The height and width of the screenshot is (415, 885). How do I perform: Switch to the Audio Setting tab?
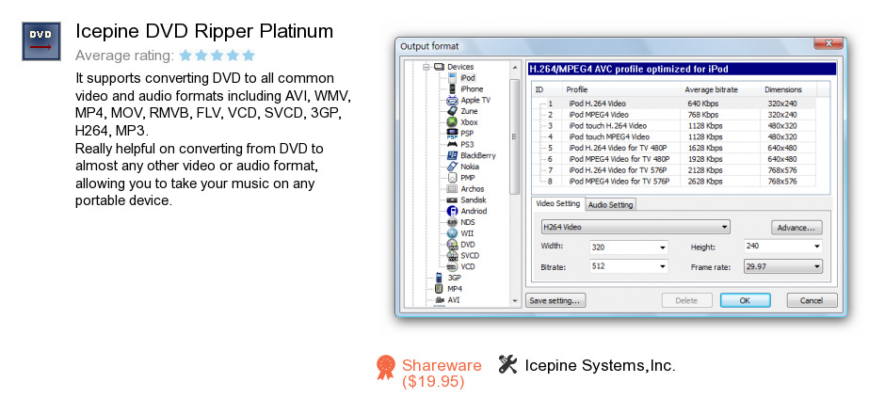point(611,205)
